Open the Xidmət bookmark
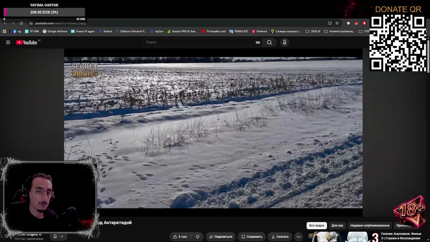The width and height of the screenshot is (430, 242). (105, 31)
